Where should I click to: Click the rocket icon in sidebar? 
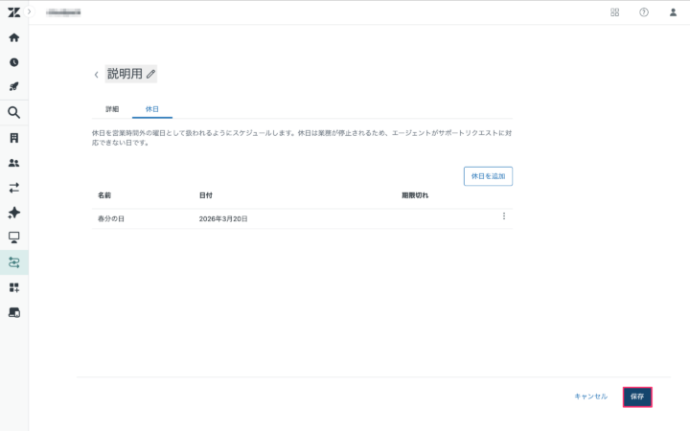click(x=14, y=87)
